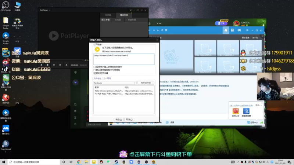Open 此电脑 desktop shortcut

17,6
